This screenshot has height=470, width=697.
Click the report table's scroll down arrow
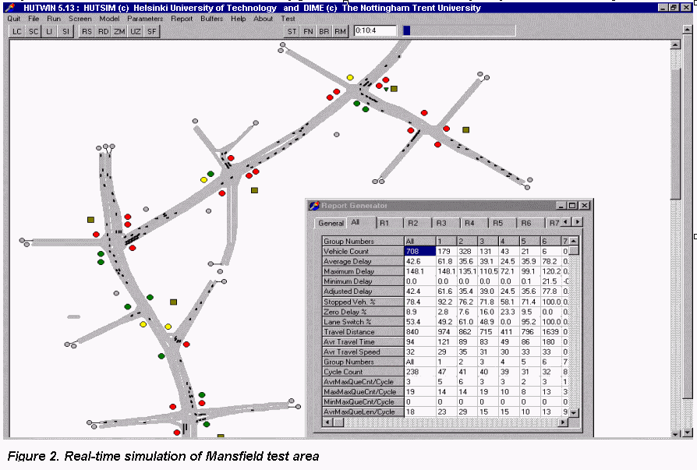(x=575, y=412)
